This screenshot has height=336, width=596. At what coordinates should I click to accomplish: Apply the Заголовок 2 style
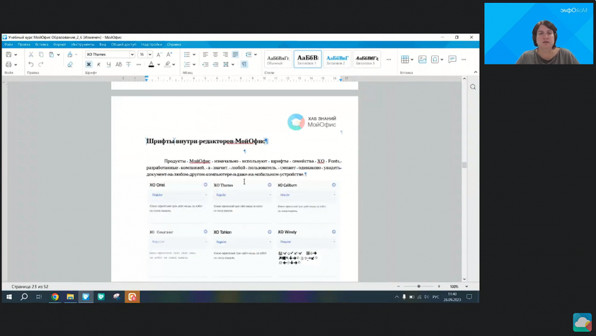tap(337, 59)
